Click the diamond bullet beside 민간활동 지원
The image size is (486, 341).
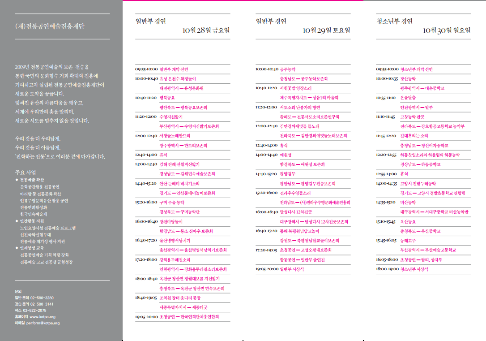(x=17, y=221)
